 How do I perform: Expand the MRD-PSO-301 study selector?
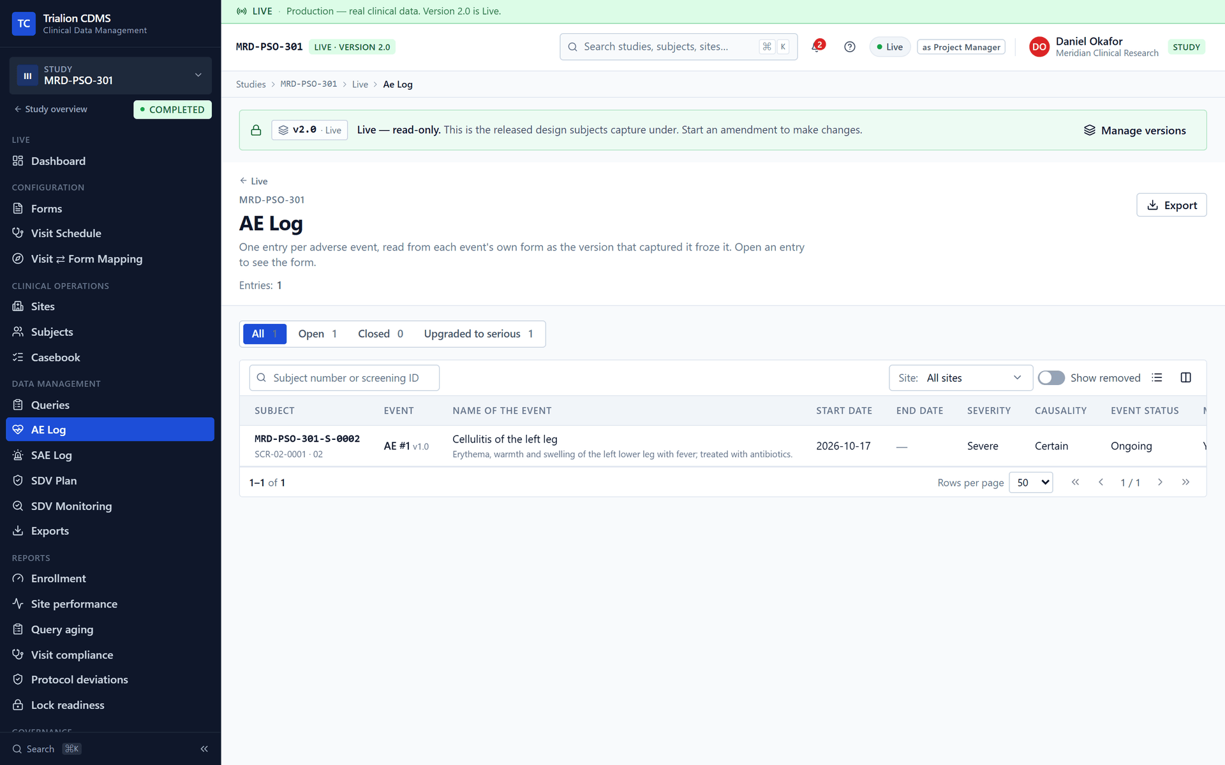(x=110, y=75)
